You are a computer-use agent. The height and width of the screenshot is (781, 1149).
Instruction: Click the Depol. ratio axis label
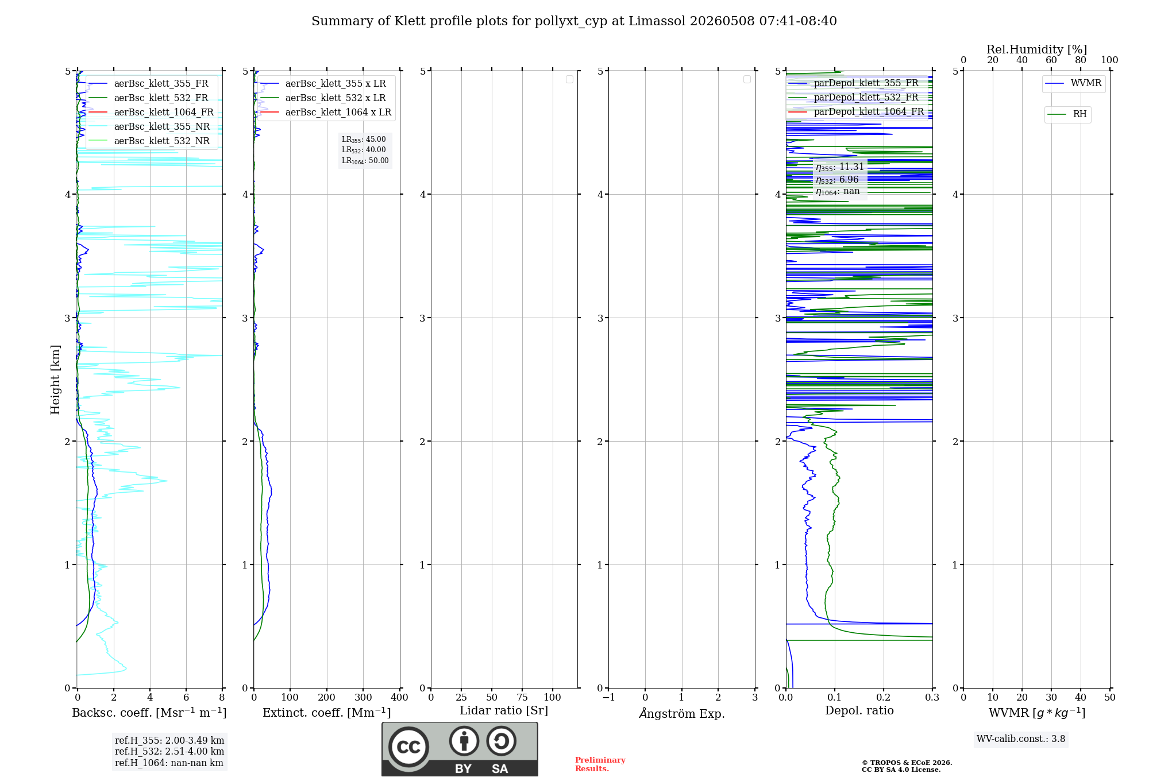[859, 711]
